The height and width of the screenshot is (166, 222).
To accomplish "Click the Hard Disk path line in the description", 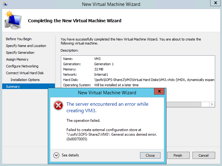I will (x=154, y=80).
